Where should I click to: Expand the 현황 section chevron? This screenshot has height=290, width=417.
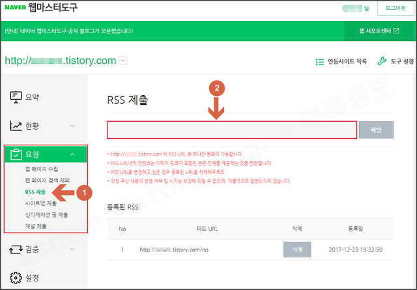(72, 126)
